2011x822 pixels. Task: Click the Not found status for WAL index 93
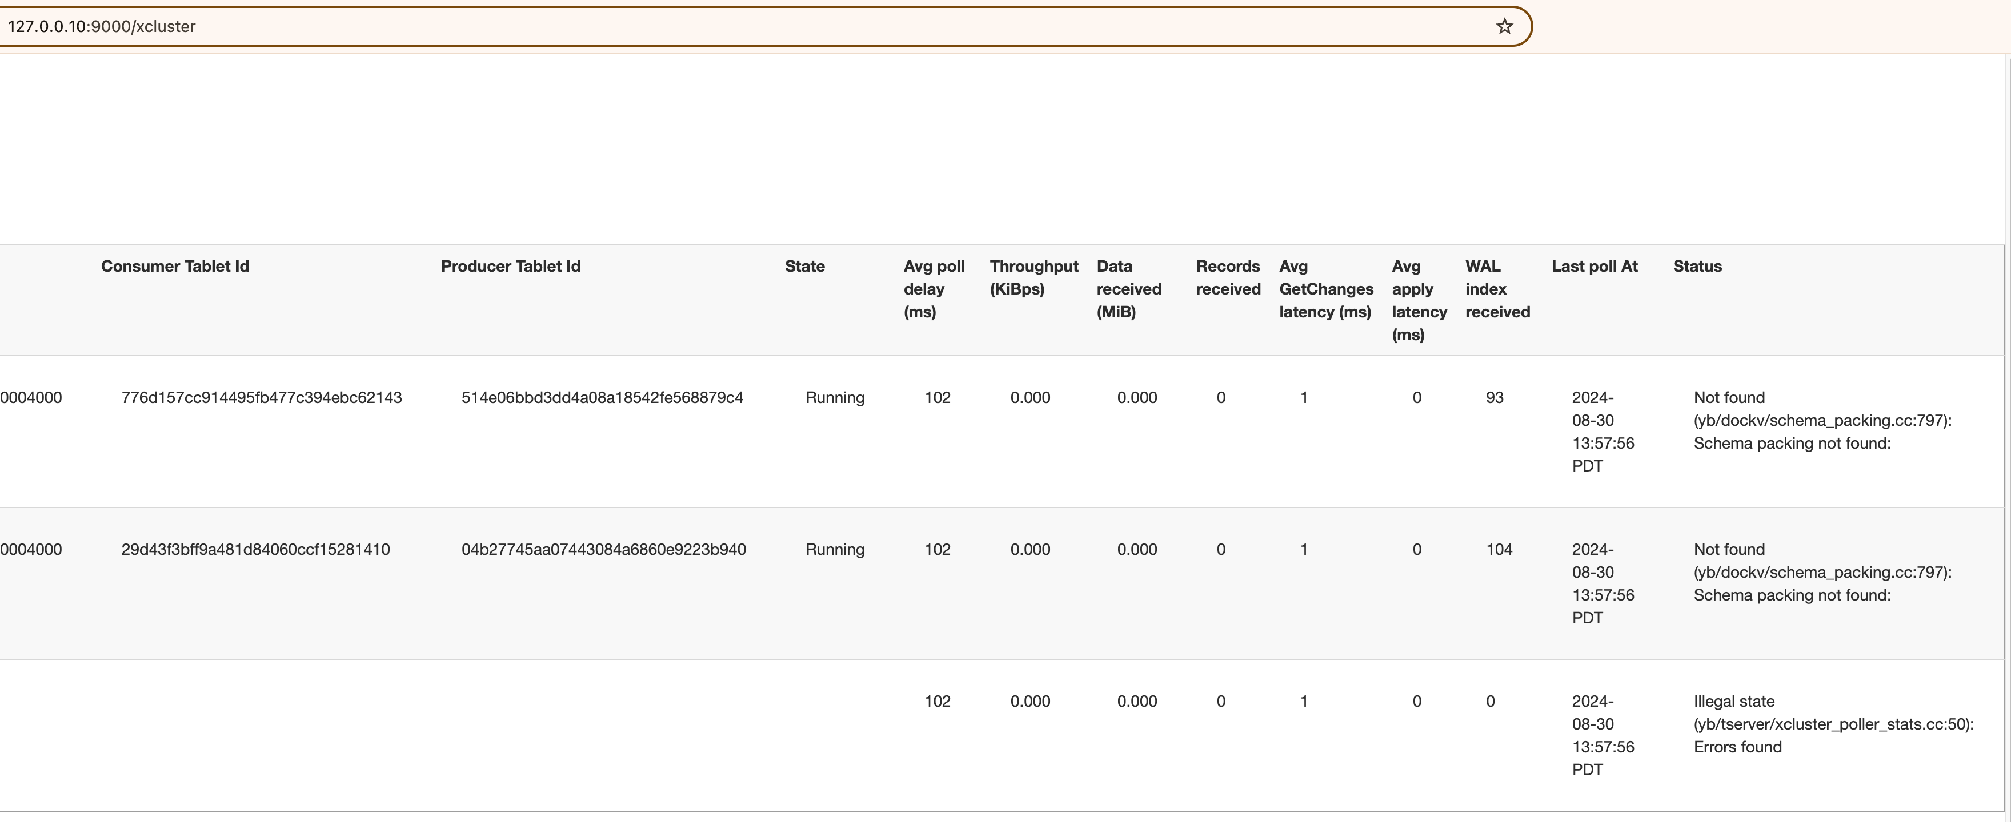(x=1822, y=420)
